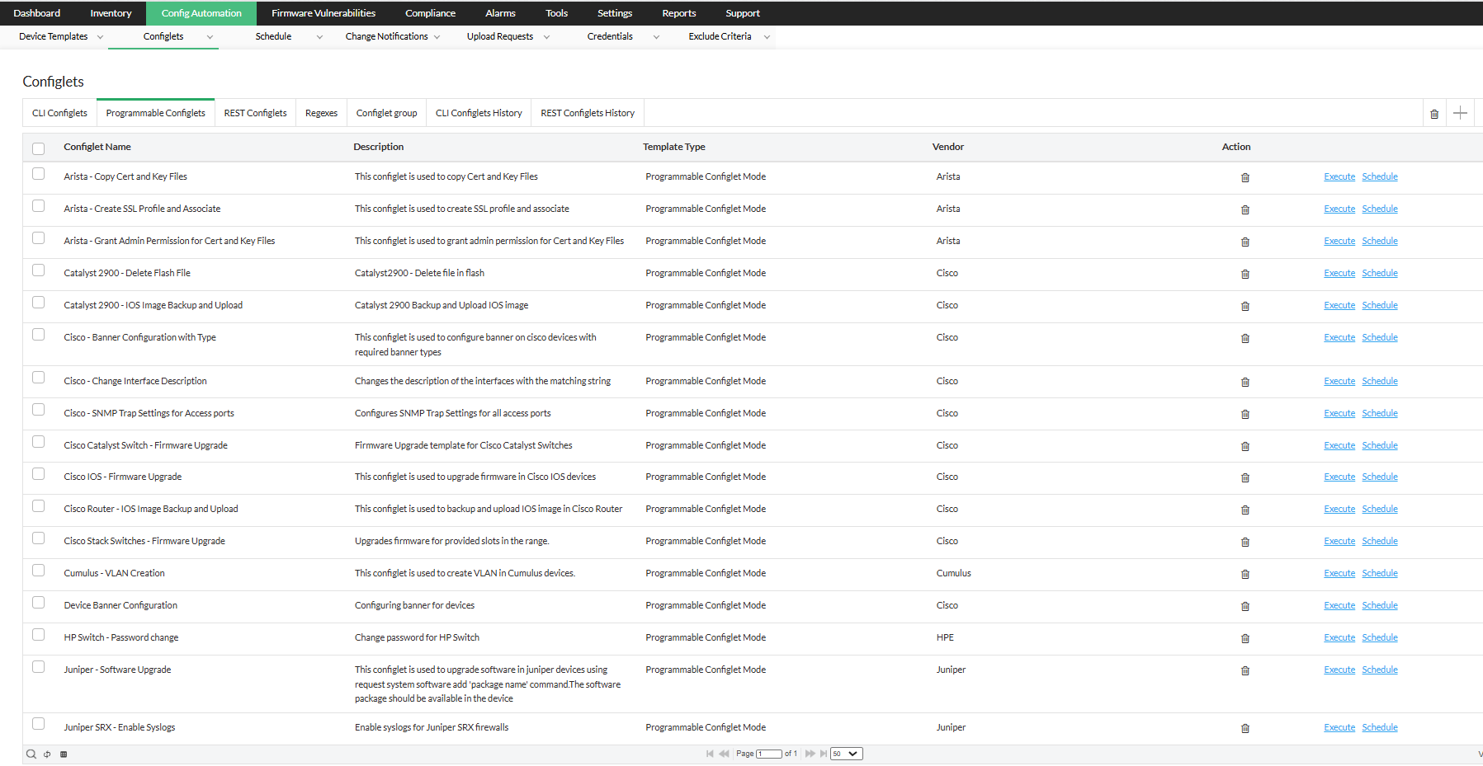The image size is (1483, 766).
Task: Open the column chooser grid icon
Action: [64, 754]
